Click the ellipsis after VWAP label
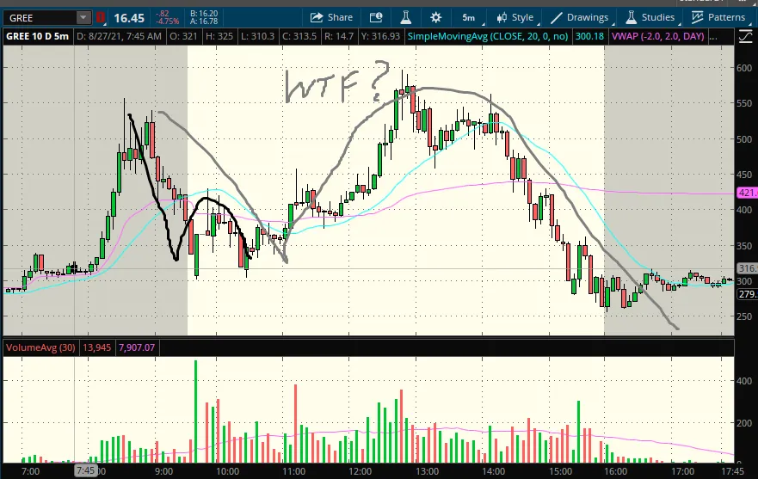 point(713,36)
